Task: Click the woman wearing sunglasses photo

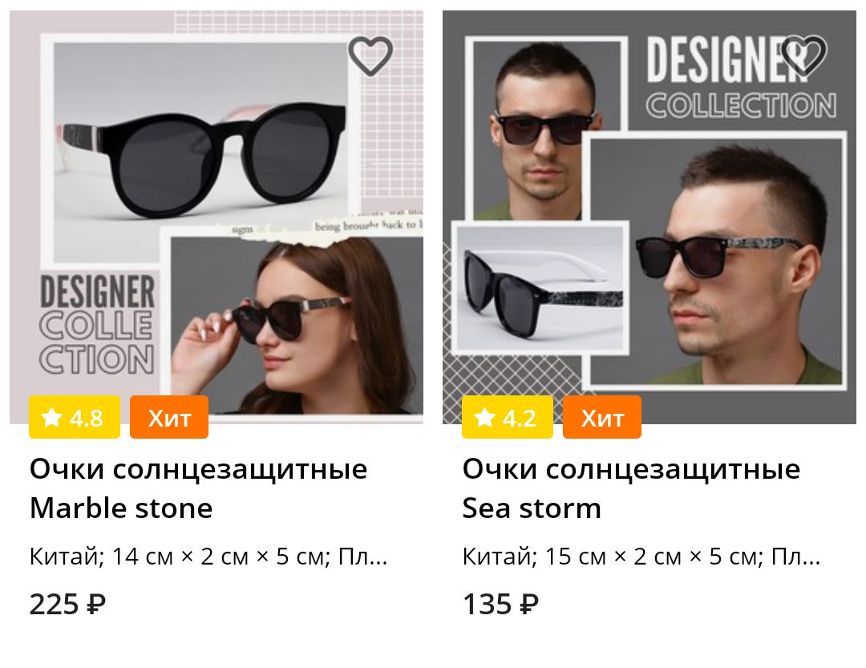Action: pyautogui.click(x=297, y=325)
